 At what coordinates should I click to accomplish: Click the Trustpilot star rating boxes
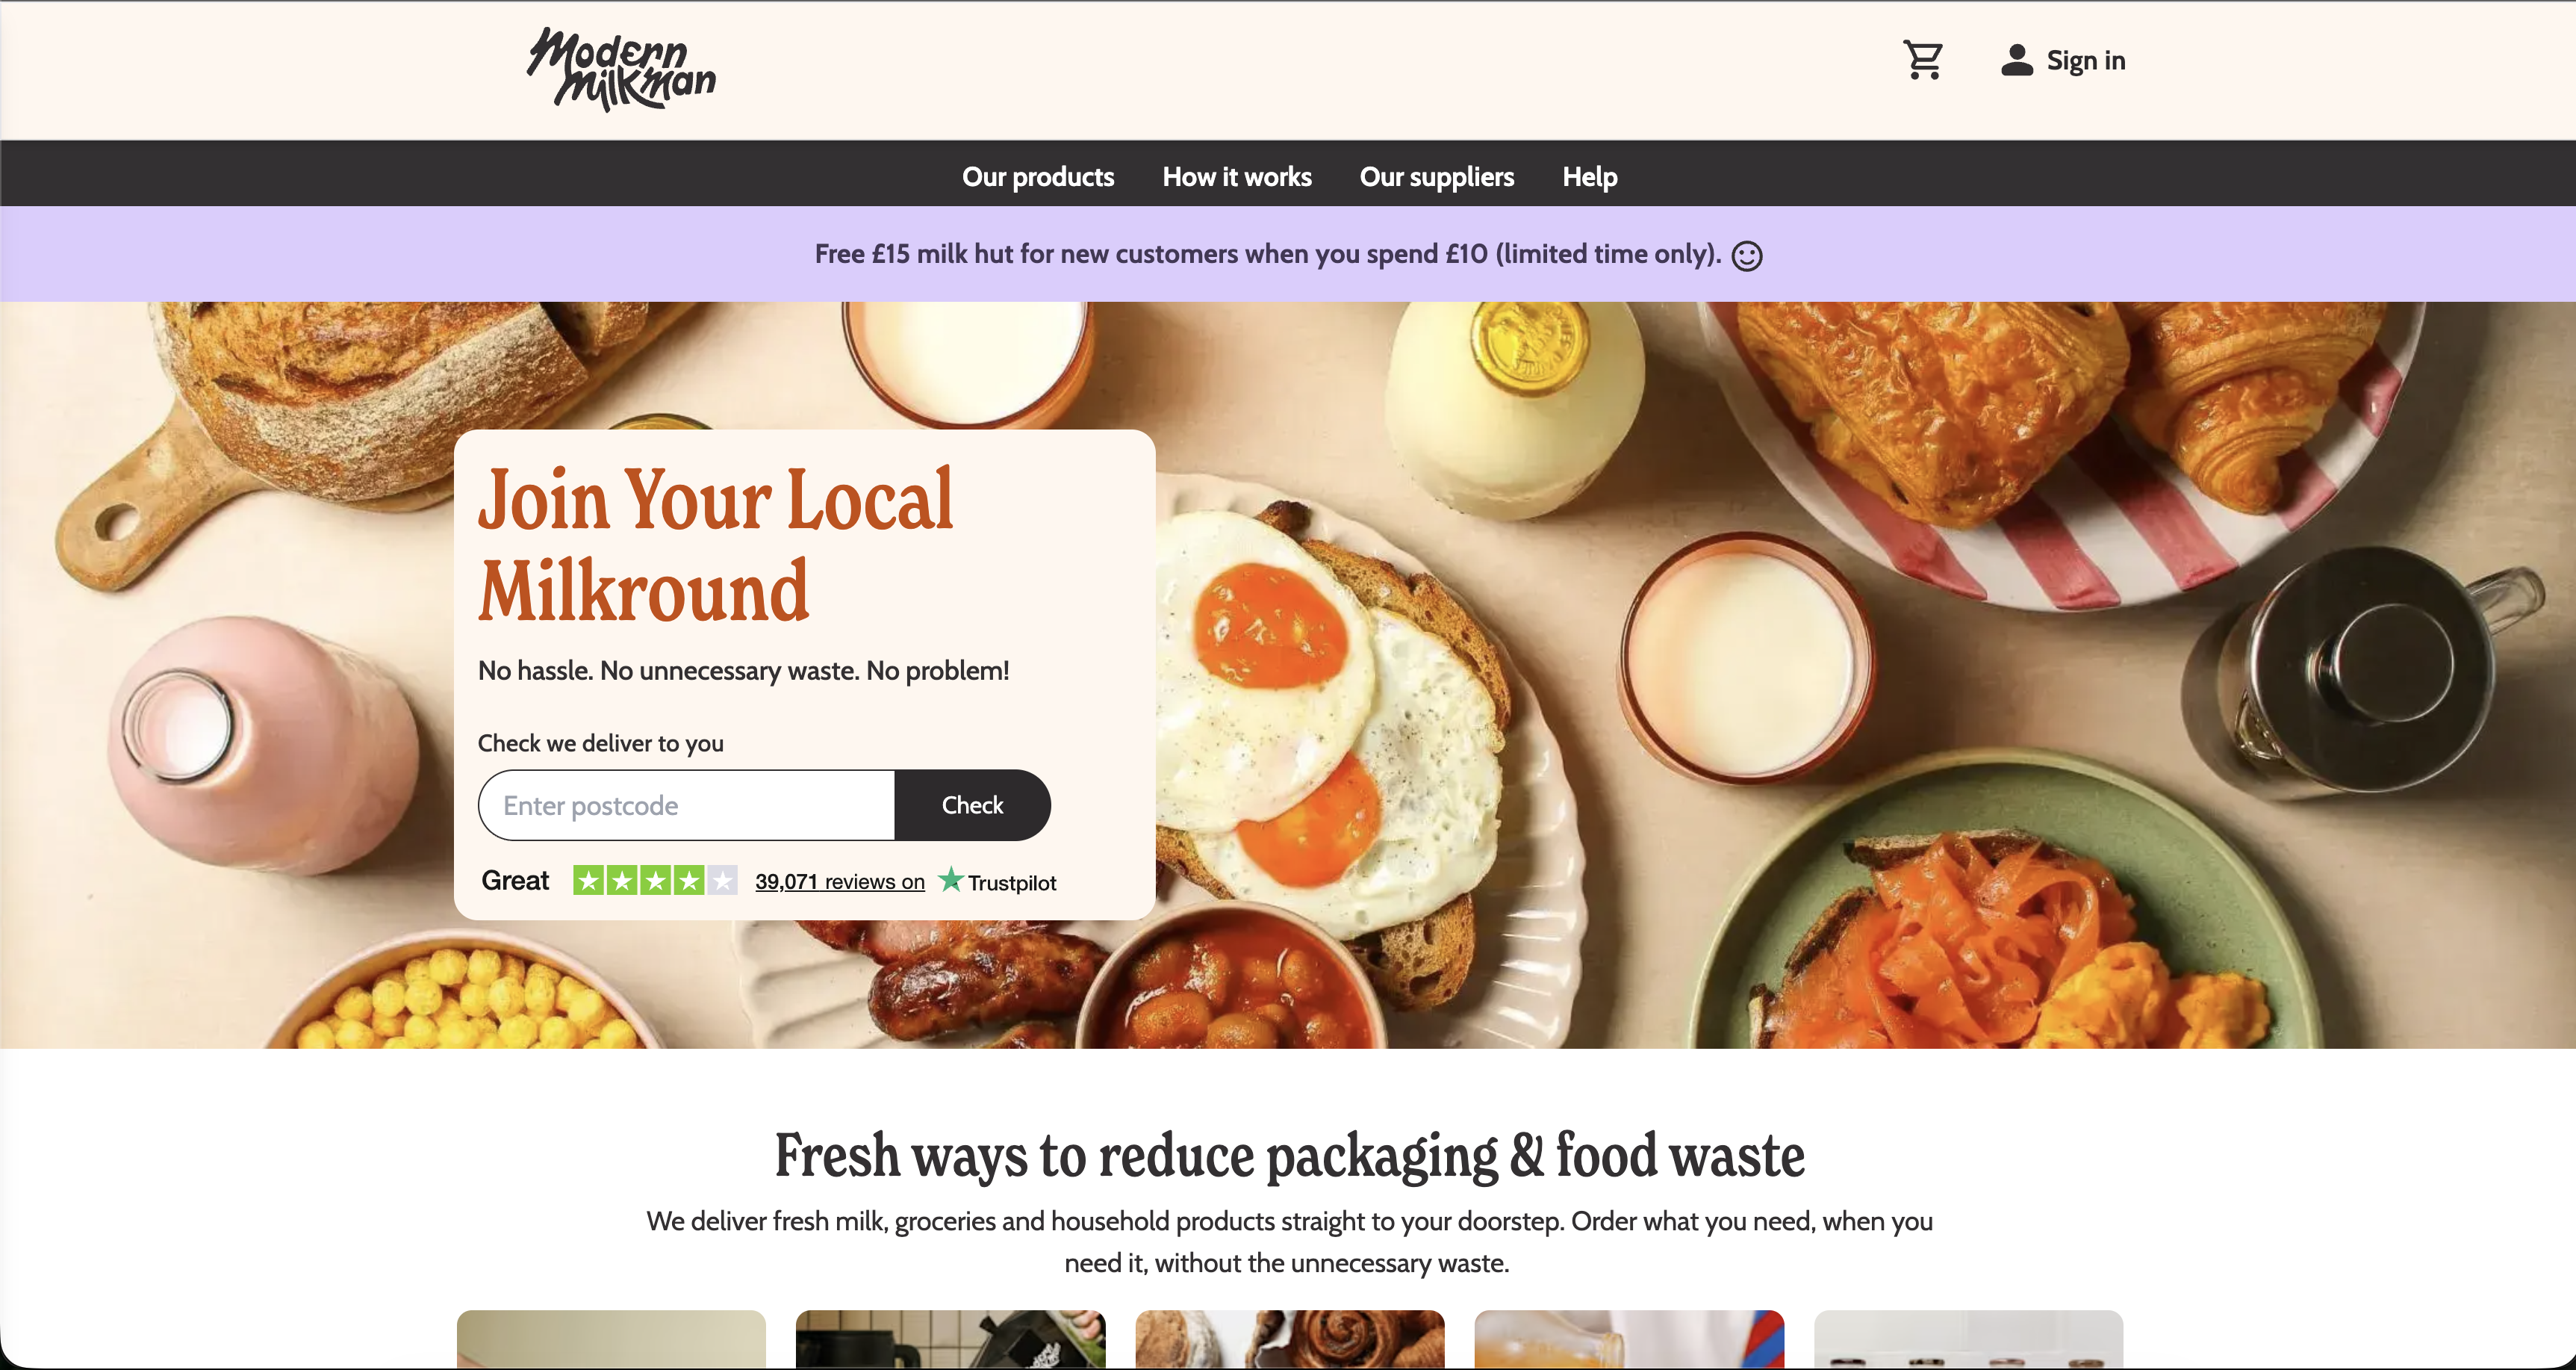coord(655,881)
